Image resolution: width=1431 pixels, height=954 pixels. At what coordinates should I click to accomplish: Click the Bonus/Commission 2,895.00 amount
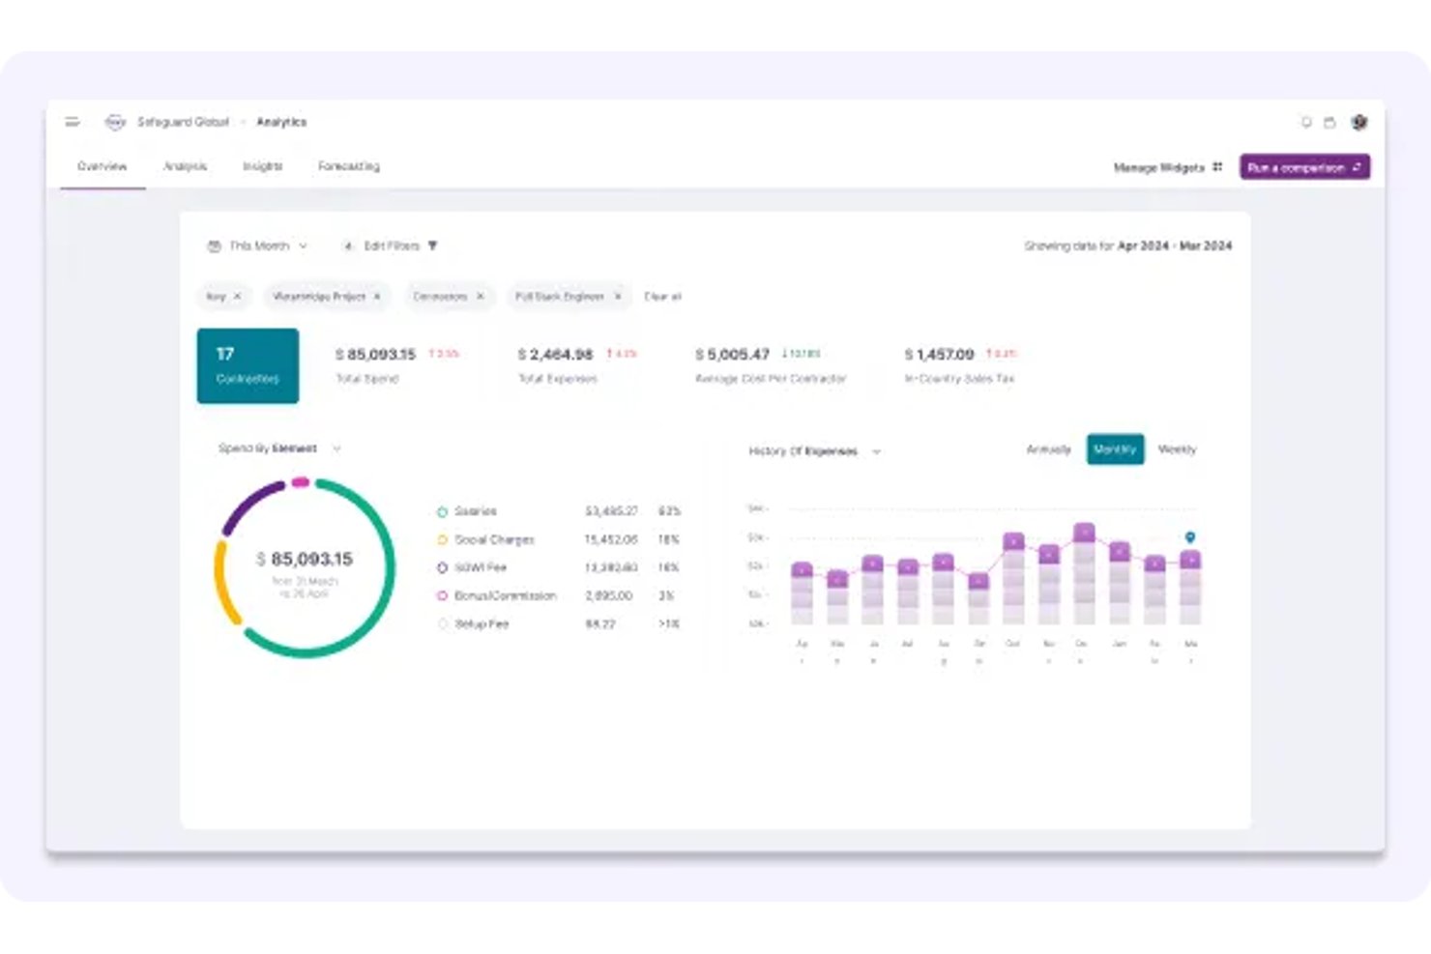[609, 595]
